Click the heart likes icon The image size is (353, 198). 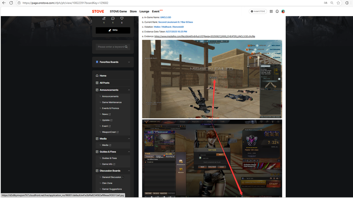tap(122, 18)
